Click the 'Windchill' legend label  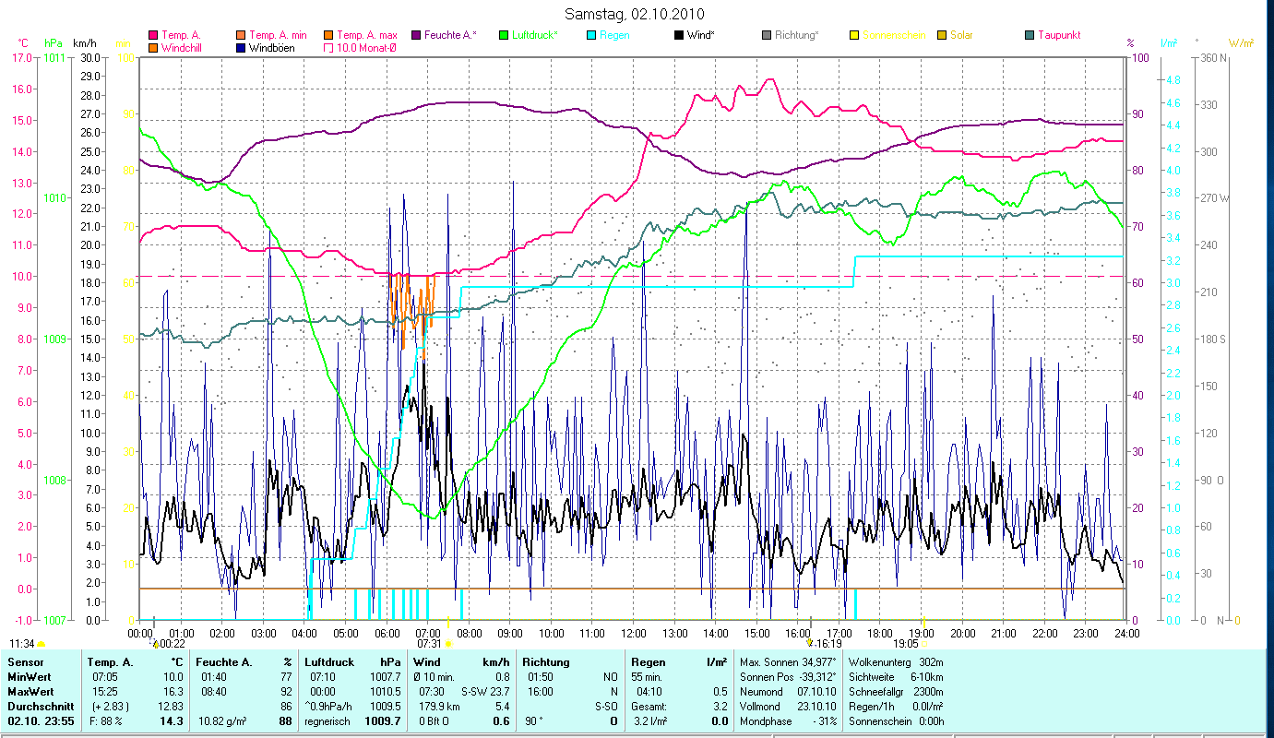click(183, 47)
